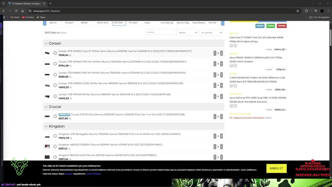Increase quantity of Corsair 1TB MP600 PRO NH
Screen dimensions: 332x187
tap(221, 75)
